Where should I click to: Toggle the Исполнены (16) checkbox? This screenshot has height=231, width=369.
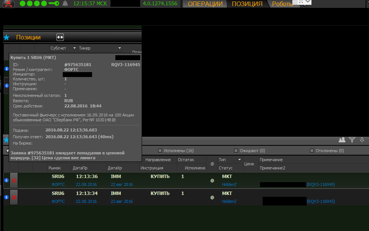(160, 151)
